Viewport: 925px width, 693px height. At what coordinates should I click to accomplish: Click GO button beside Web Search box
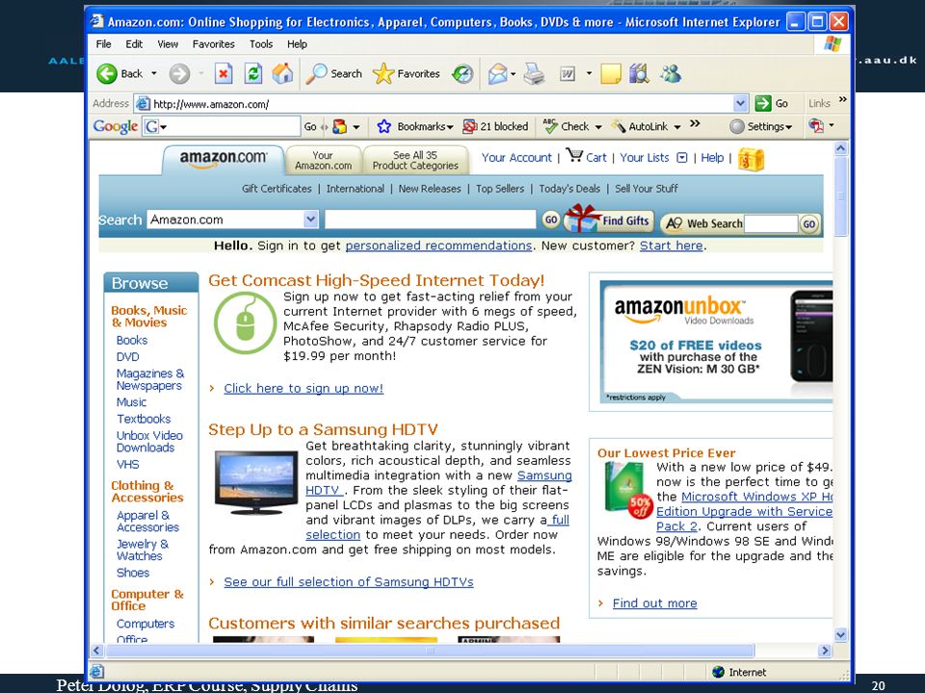pos(808,224)
